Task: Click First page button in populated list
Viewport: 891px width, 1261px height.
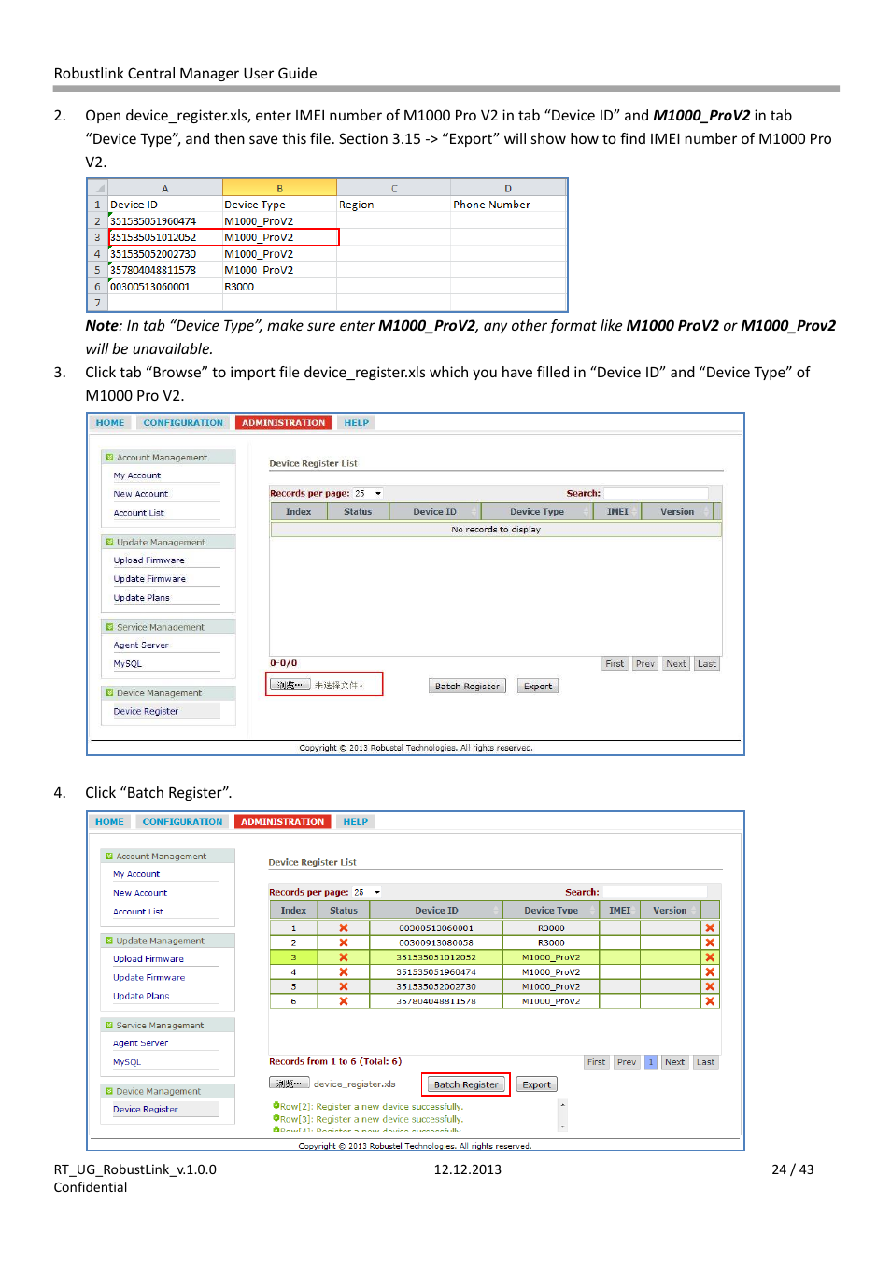Action: [x=597, y=1062]
